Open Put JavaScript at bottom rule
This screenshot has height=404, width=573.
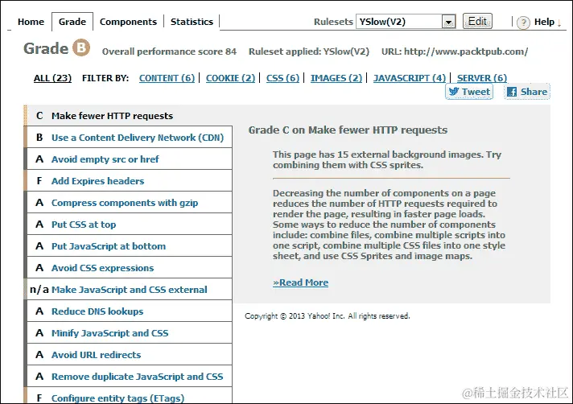click(130, 246)
